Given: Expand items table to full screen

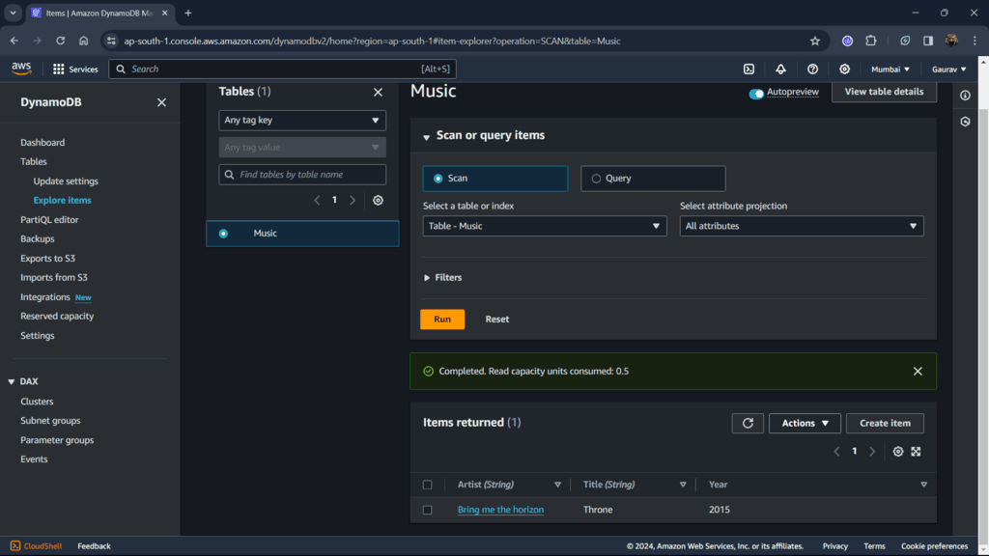Looking at the screenshot, I should click(916, 452).
